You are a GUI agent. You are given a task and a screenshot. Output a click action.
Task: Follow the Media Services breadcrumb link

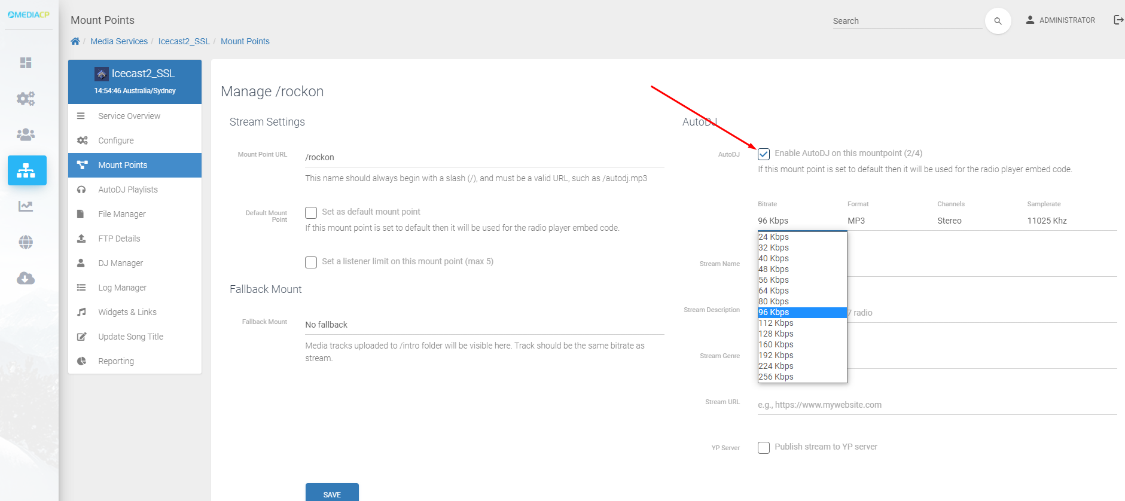click(x=119, y=41)
